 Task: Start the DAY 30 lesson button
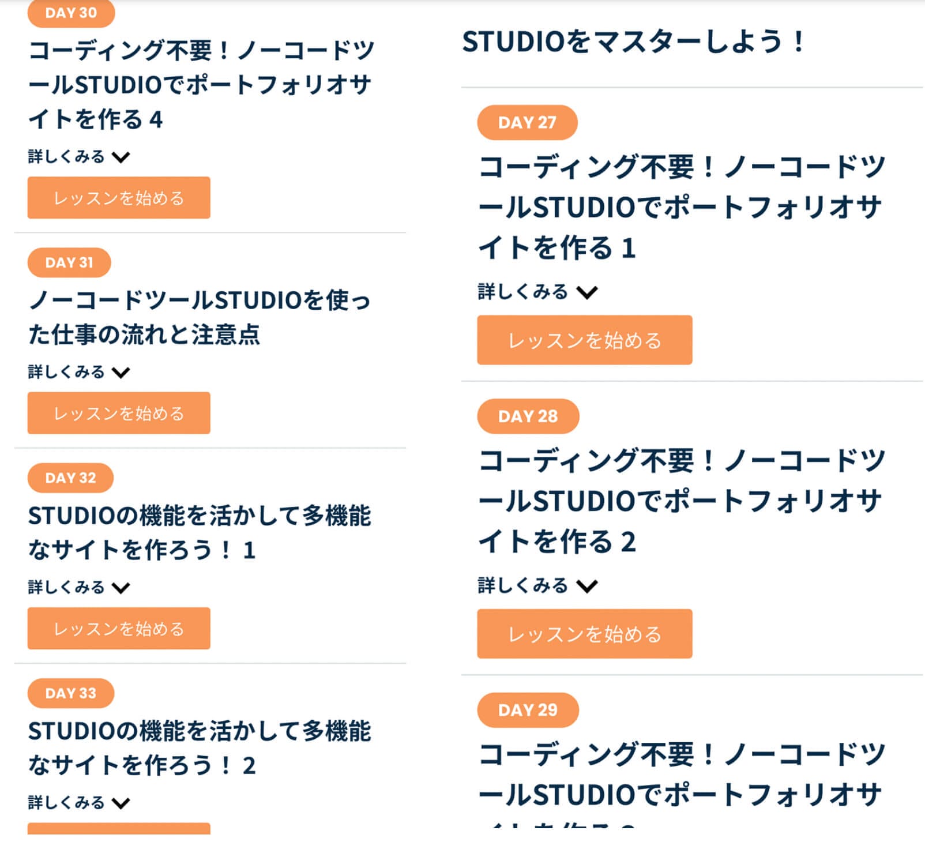pyautogui.click(x=119, y=198)
